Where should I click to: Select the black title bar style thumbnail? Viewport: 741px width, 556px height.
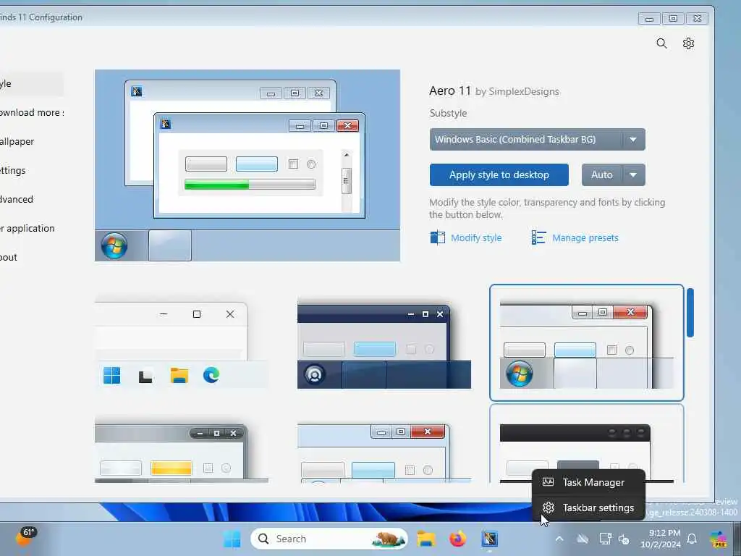[586, 445]
